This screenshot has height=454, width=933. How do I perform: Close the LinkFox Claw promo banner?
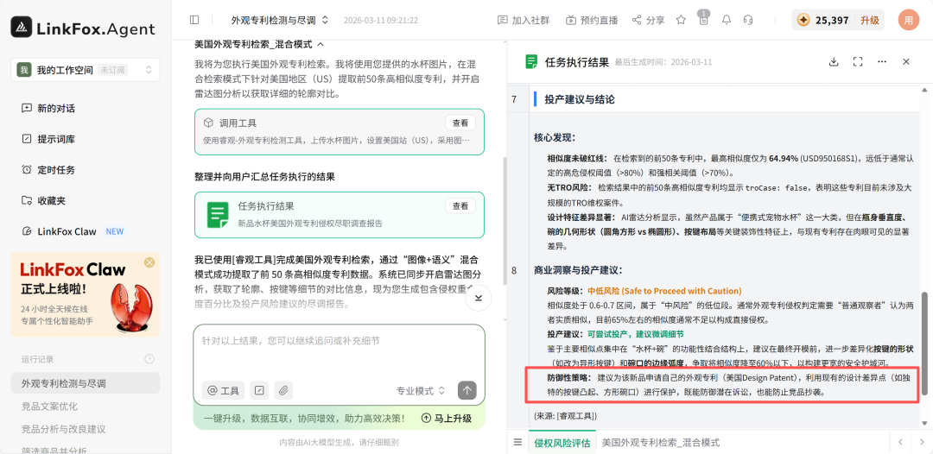(x=149, y=262)
